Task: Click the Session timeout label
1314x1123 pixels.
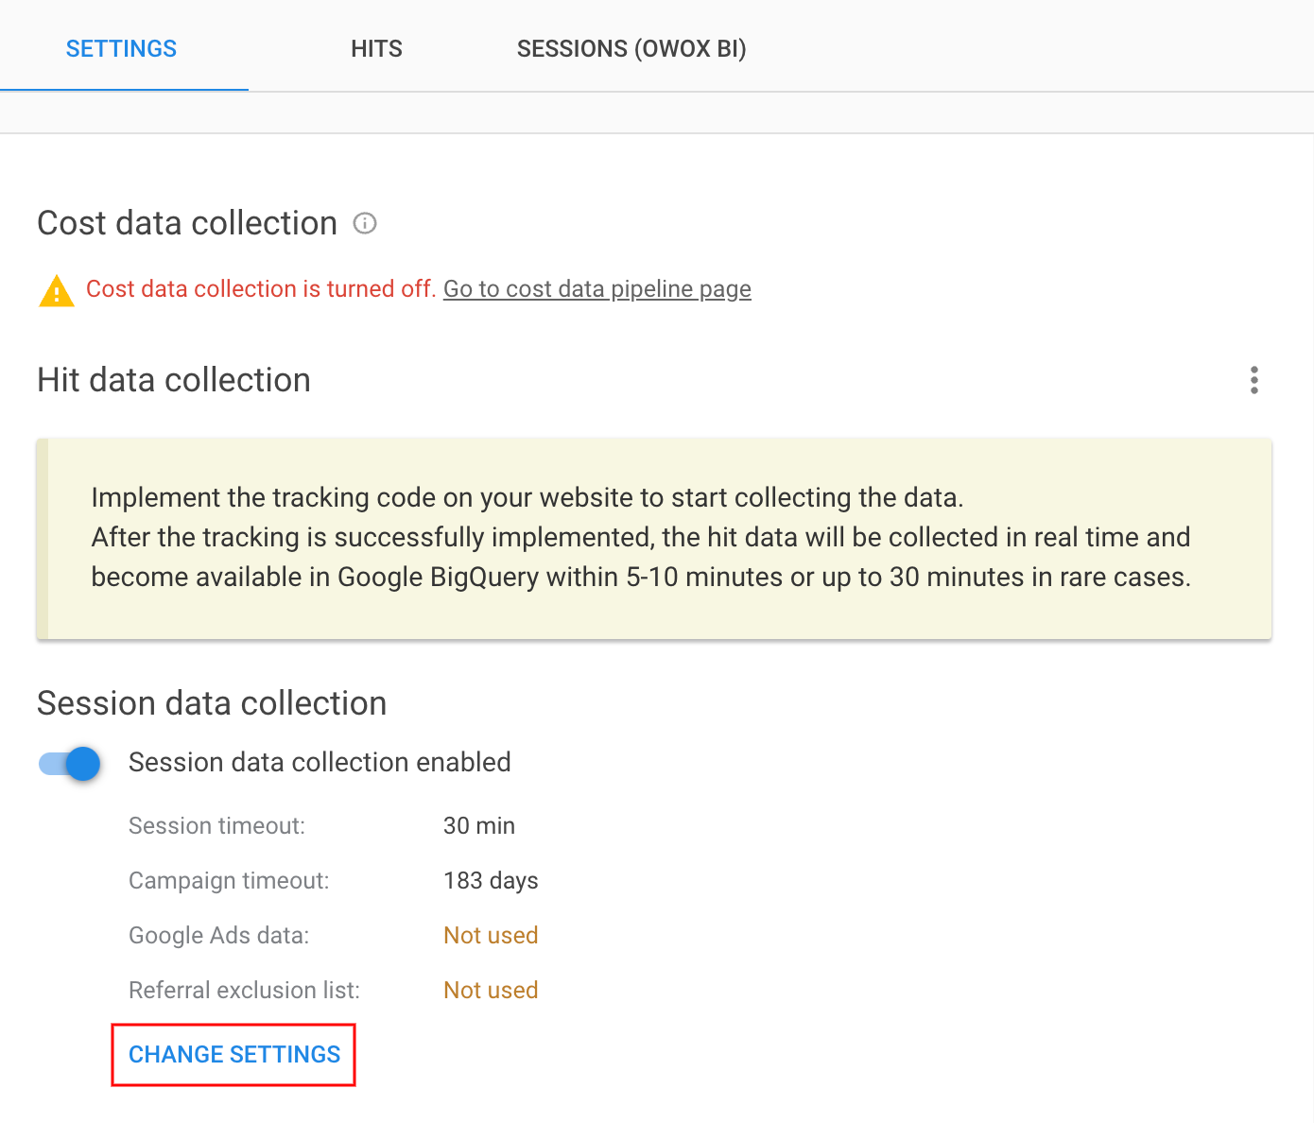Action: (216, 825)
